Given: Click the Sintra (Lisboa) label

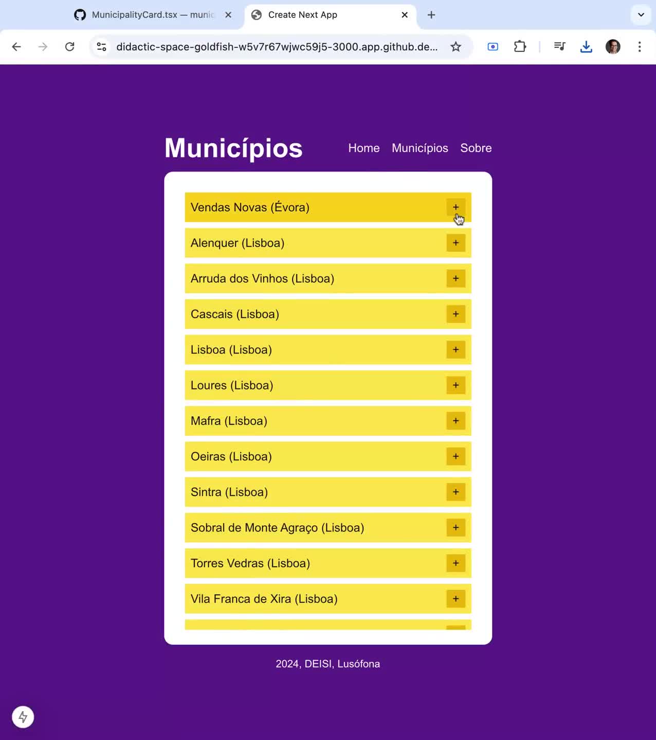Looking at the screenshot, I should [x=229, y=492].
